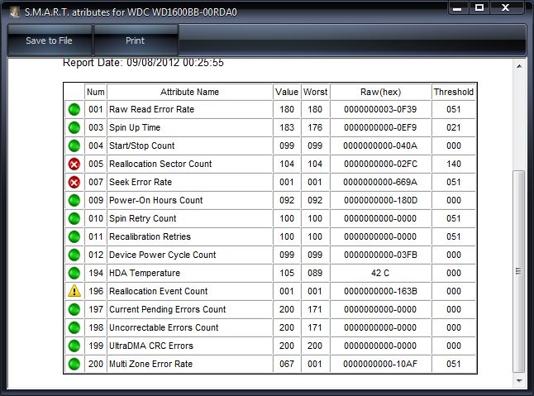The image size is (534, 396).
Task: Click the green status icon for Recalibration Retries
Action: 74,236
